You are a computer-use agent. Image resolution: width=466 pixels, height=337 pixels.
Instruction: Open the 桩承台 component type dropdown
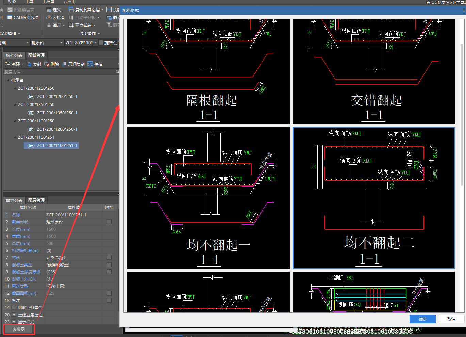62,43
